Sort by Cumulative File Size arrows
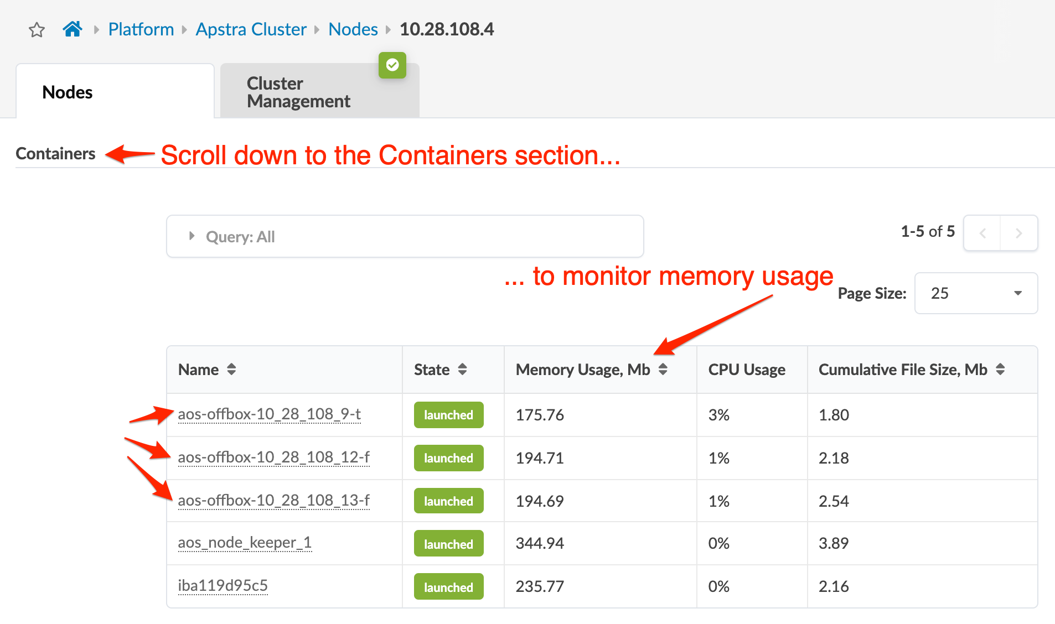1055x624 pixels. tap(1000, 370)
